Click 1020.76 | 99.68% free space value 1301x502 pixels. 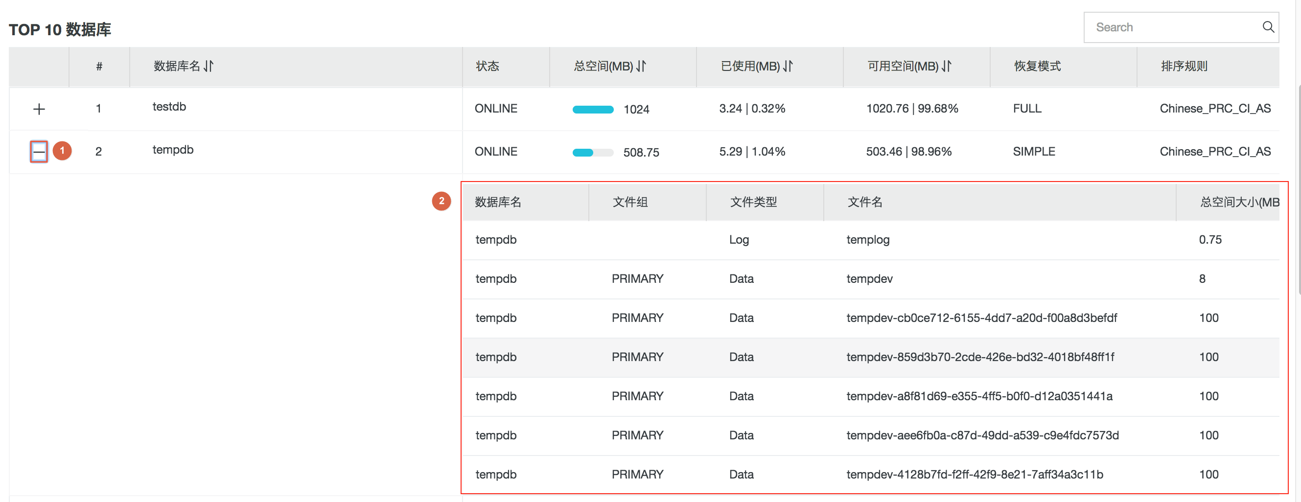pos(912,109)
